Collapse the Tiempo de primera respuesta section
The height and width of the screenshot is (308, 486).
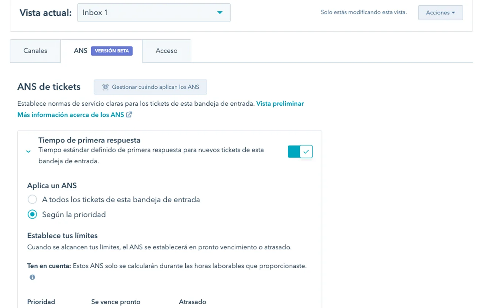(28, 152)
